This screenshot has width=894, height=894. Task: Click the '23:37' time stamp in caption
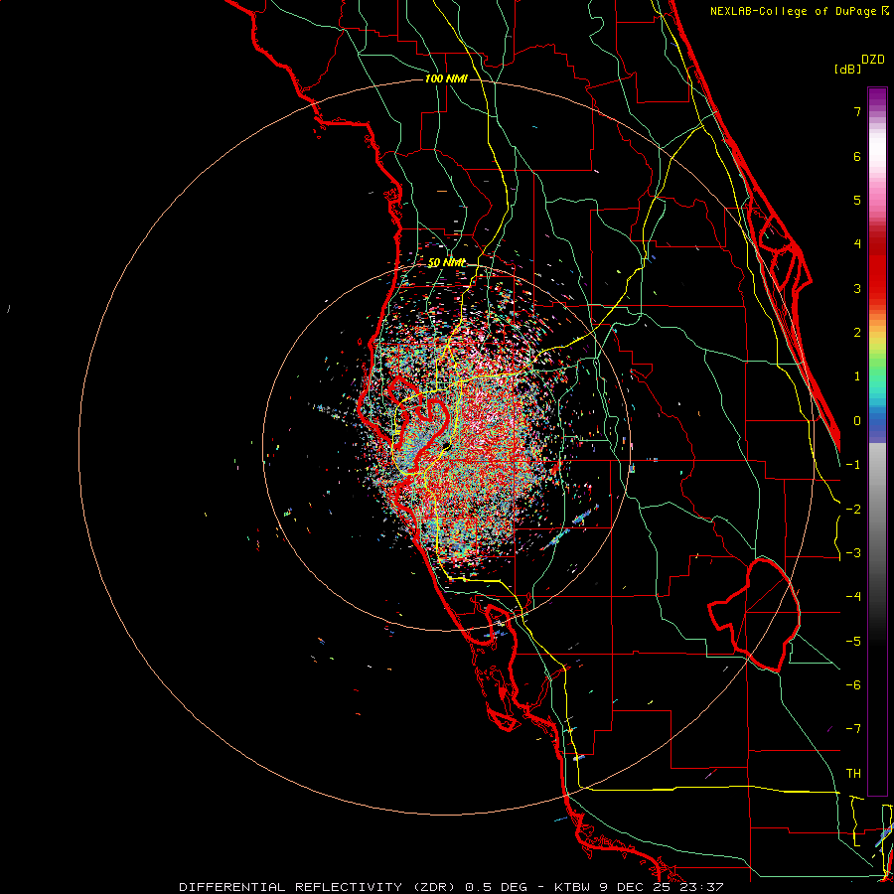tap(702, 887)
